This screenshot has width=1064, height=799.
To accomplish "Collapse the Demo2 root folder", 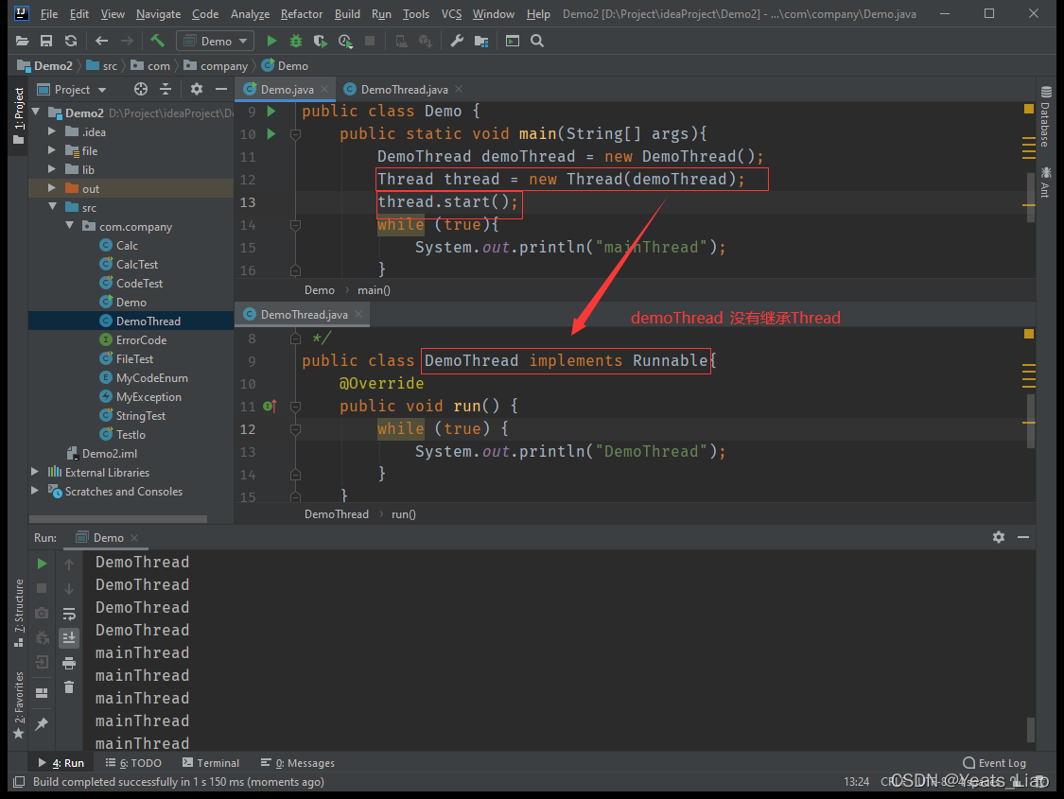I will pos(36,112).
